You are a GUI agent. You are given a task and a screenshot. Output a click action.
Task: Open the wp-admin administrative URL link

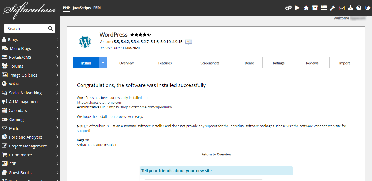141,107
